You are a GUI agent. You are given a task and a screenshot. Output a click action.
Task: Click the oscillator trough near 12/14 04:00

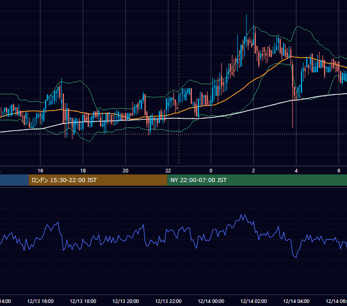coord(295,257)
